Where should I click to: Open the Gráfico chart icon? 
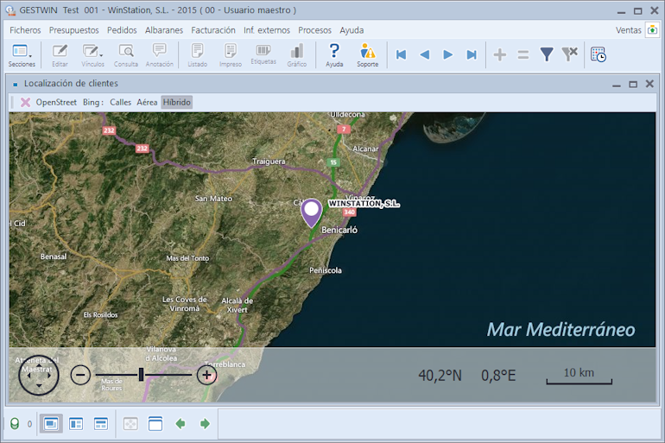tap(297, 55)
